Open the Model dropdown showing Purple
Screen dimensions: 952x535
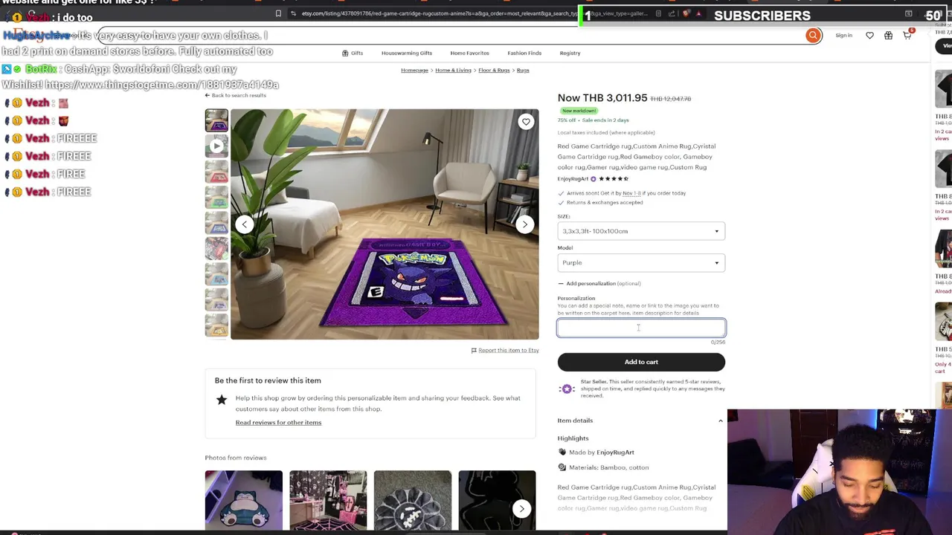pos(641,262)
